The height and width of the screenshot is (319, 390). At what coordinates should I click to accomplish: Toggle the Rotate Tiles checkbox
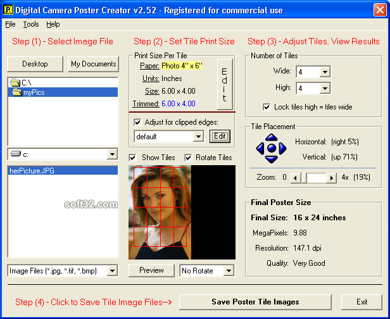(188, 158)
